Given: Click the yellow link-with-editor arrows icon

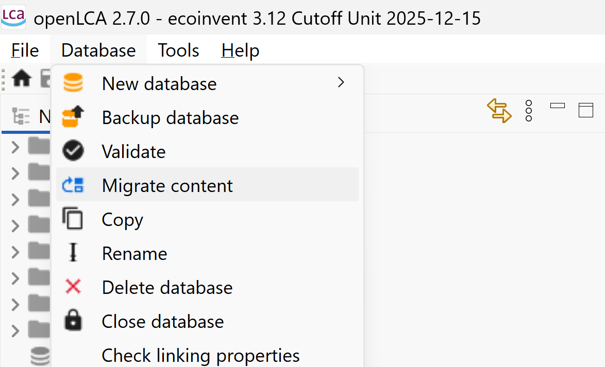Looking at the screenshot, I should click(x=499, y=111).
